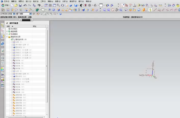Open dropdown arrow beside green feature icon

(x=40, y=10)
